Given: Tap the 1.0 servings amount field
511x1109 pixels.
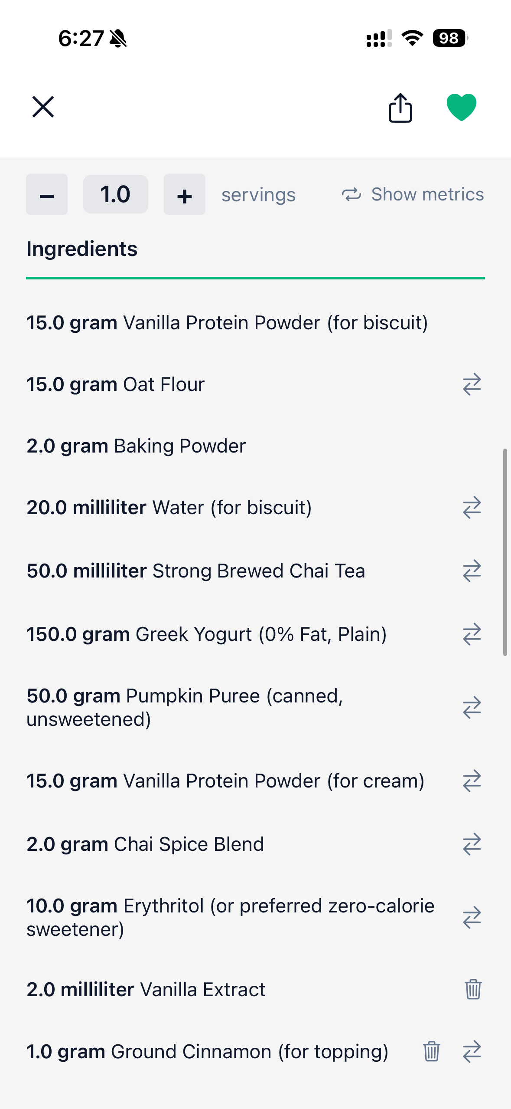Looking at the screenshot, I should (x=115, y=194).
